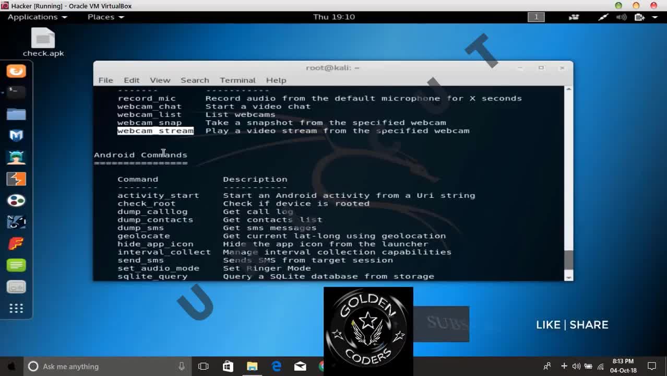Open the green notes app in dock
Viewport: 667px width, 376px height.
(x=16, y=265)
